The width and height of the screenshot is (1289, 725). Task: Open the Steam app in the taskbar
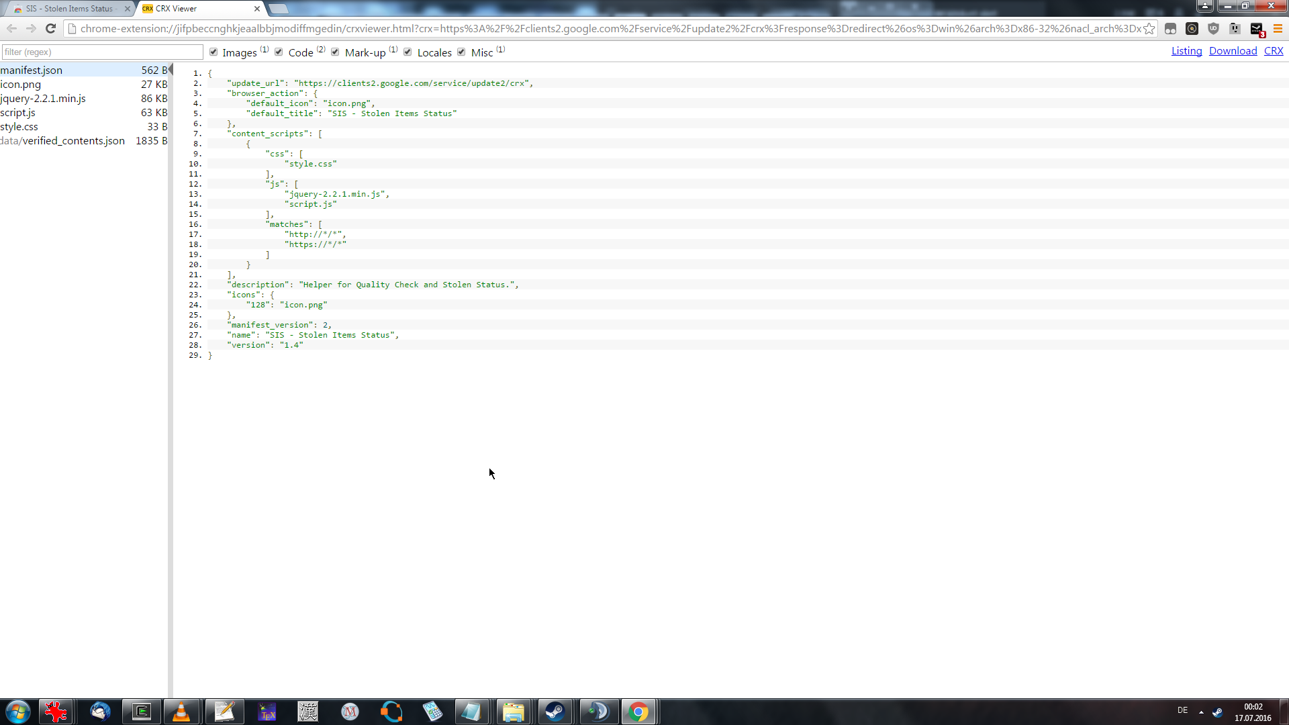(x=555, y=712)
